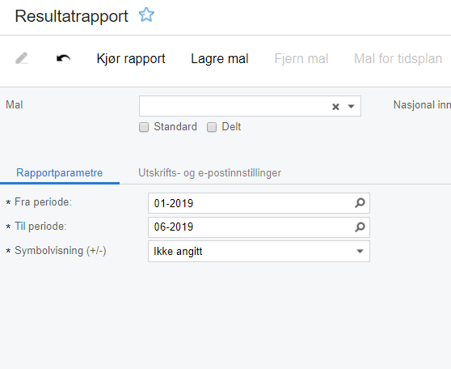Tick the Delt checkbox

[212, 127]
